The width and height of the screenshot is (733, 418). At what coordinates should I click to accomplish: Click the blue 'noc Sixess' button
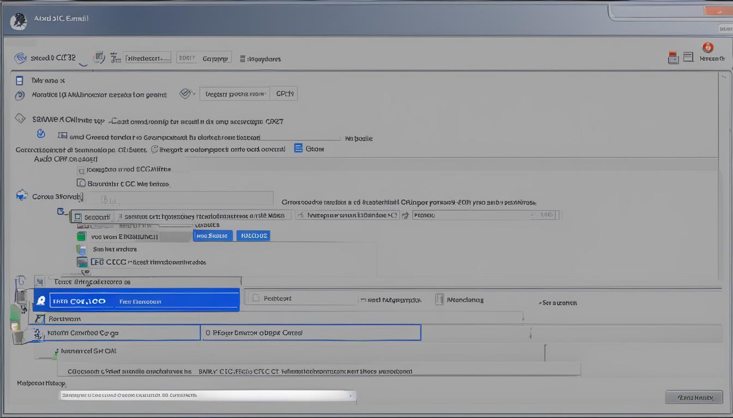(x=213, y=236)
